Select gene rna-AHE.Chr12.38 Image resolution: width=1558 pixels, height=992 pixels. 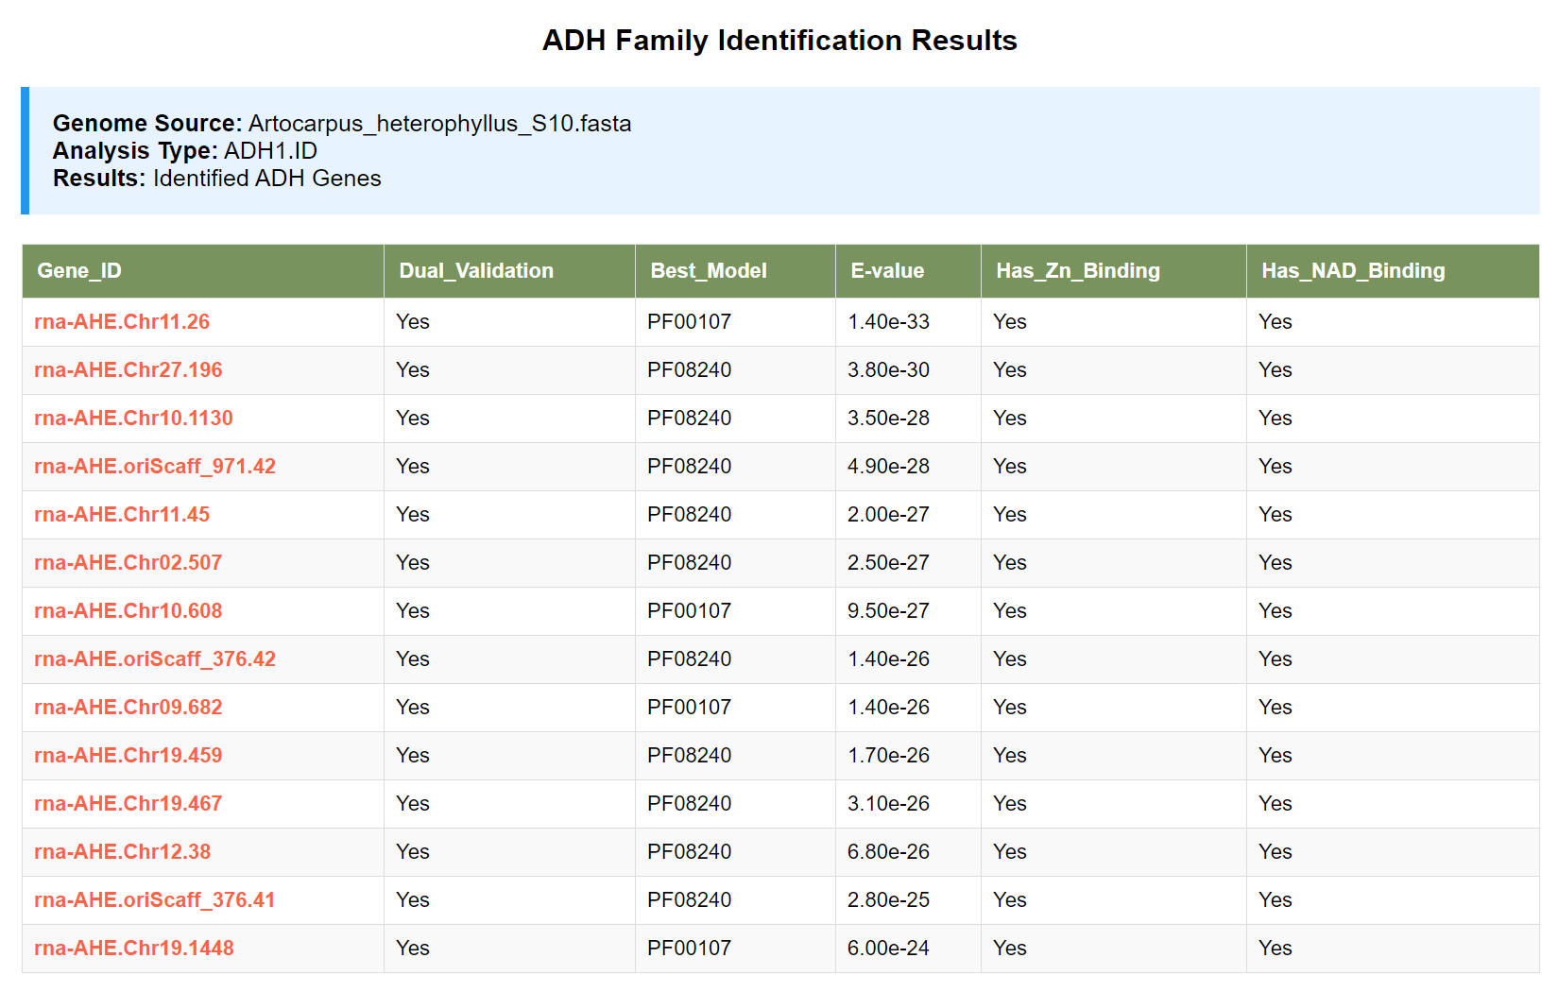pyautogui.click(x=123, y=852)
